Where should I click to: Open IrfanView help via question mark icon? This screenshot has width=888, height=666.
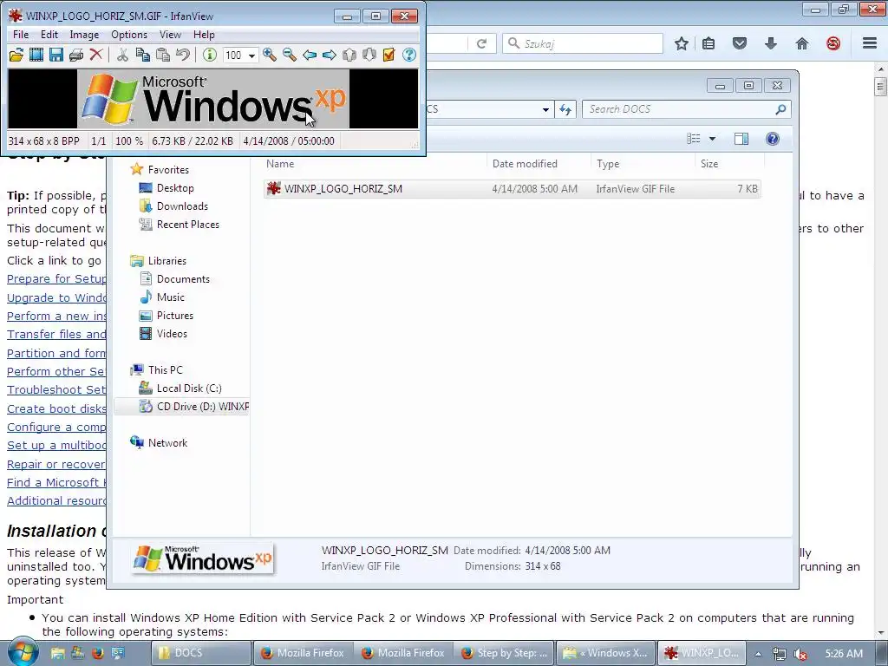click(x=409, y=55)
